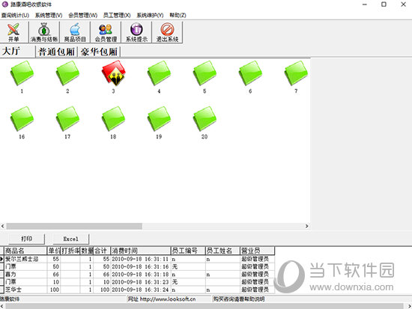The image size is (412, 309).
Task: Open the 开单 (new order) toolbar icon
Action: tap(13, 32)
